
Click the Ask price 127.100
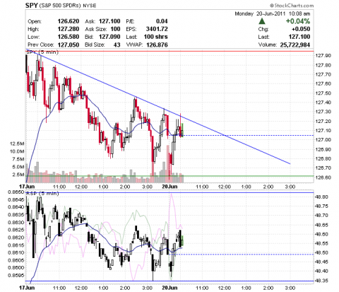109,21
